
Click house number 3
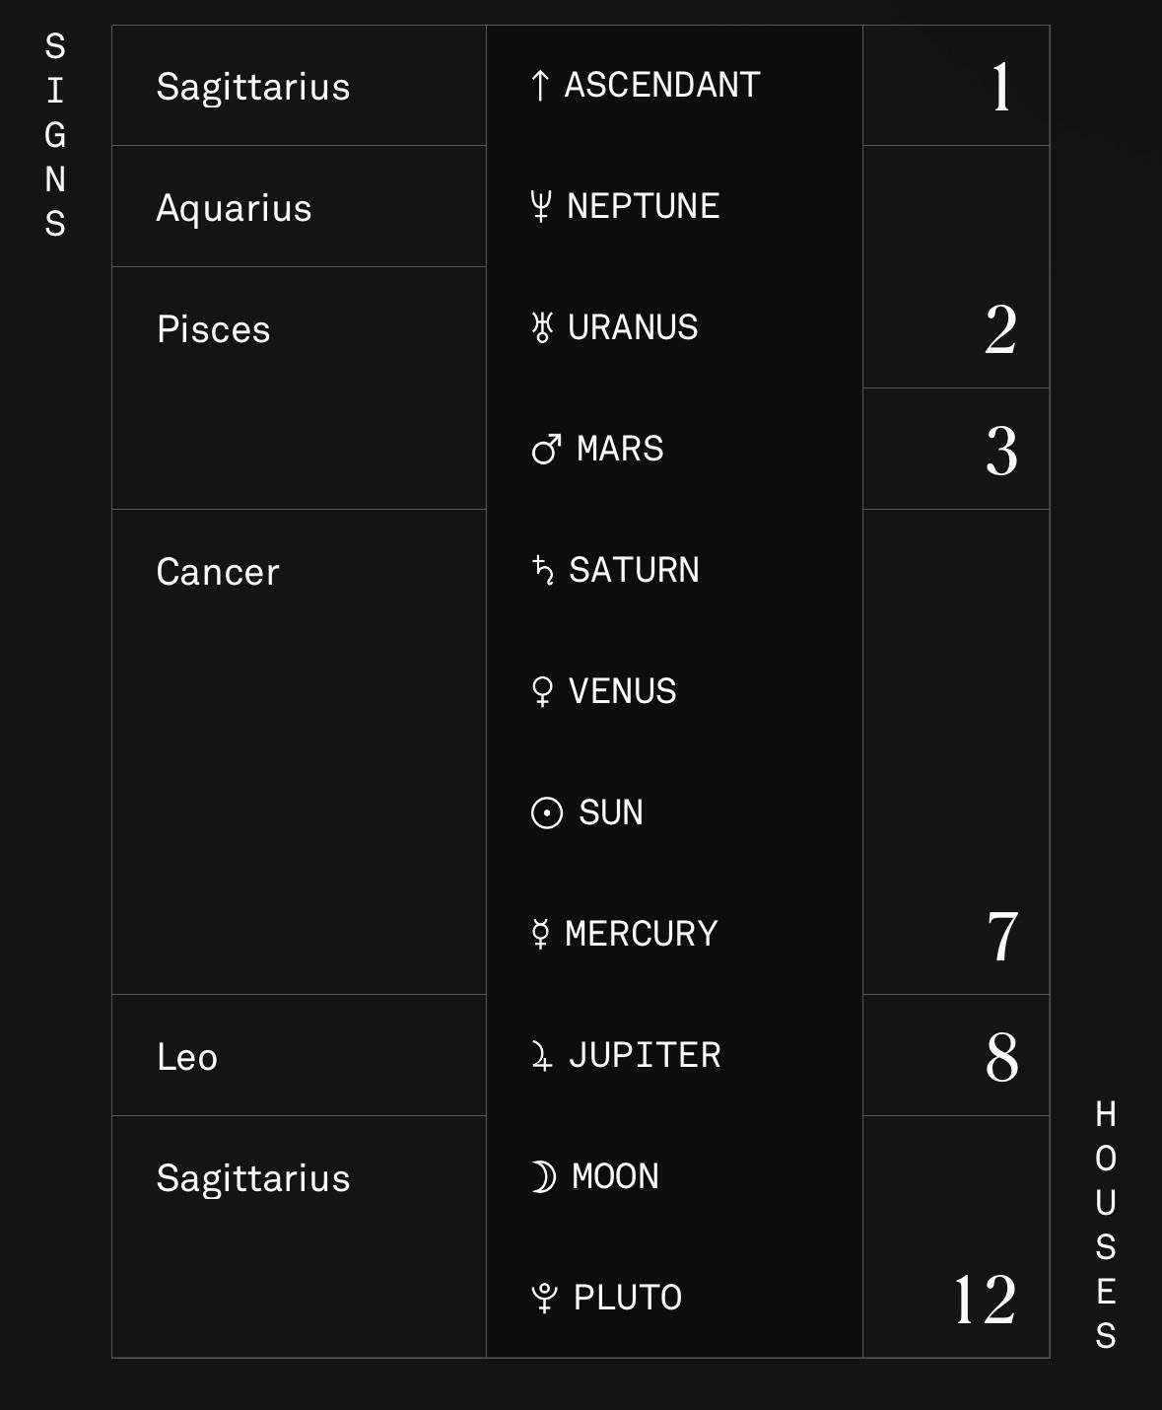point(1001,452)
